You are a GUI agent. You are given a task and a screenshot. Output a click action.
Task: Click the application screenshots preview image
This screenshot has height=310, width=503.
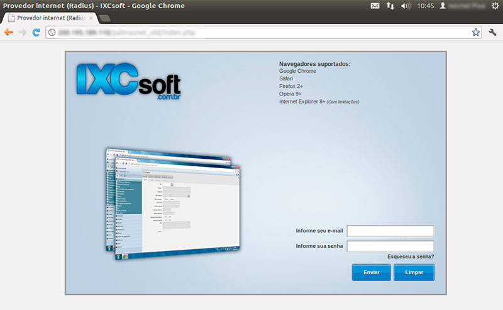click(174, 204)
